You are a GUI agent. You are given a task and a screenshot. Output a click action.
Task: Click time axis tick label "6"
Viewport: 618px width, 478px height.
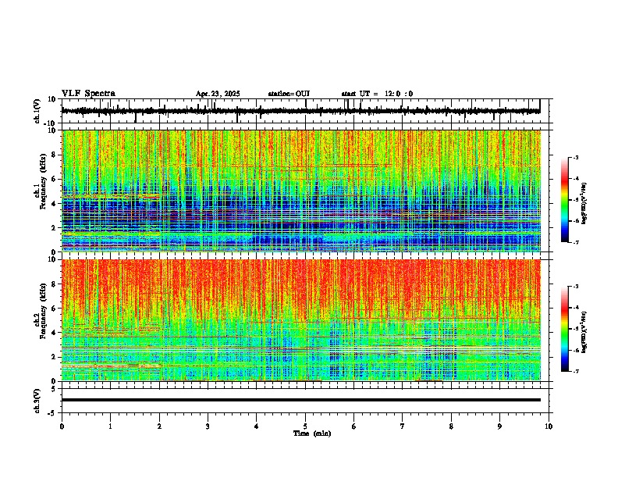(353, 426)
